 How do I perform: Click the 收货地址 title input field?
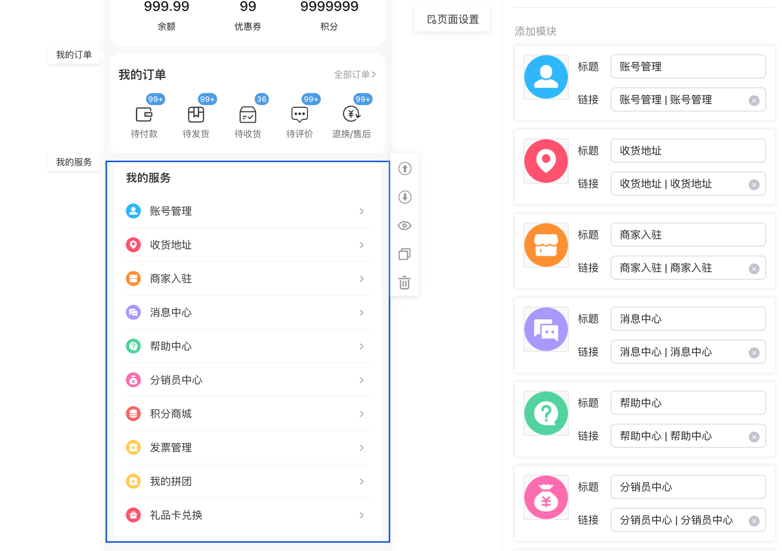pyautogui.click(x=688, y=151)
